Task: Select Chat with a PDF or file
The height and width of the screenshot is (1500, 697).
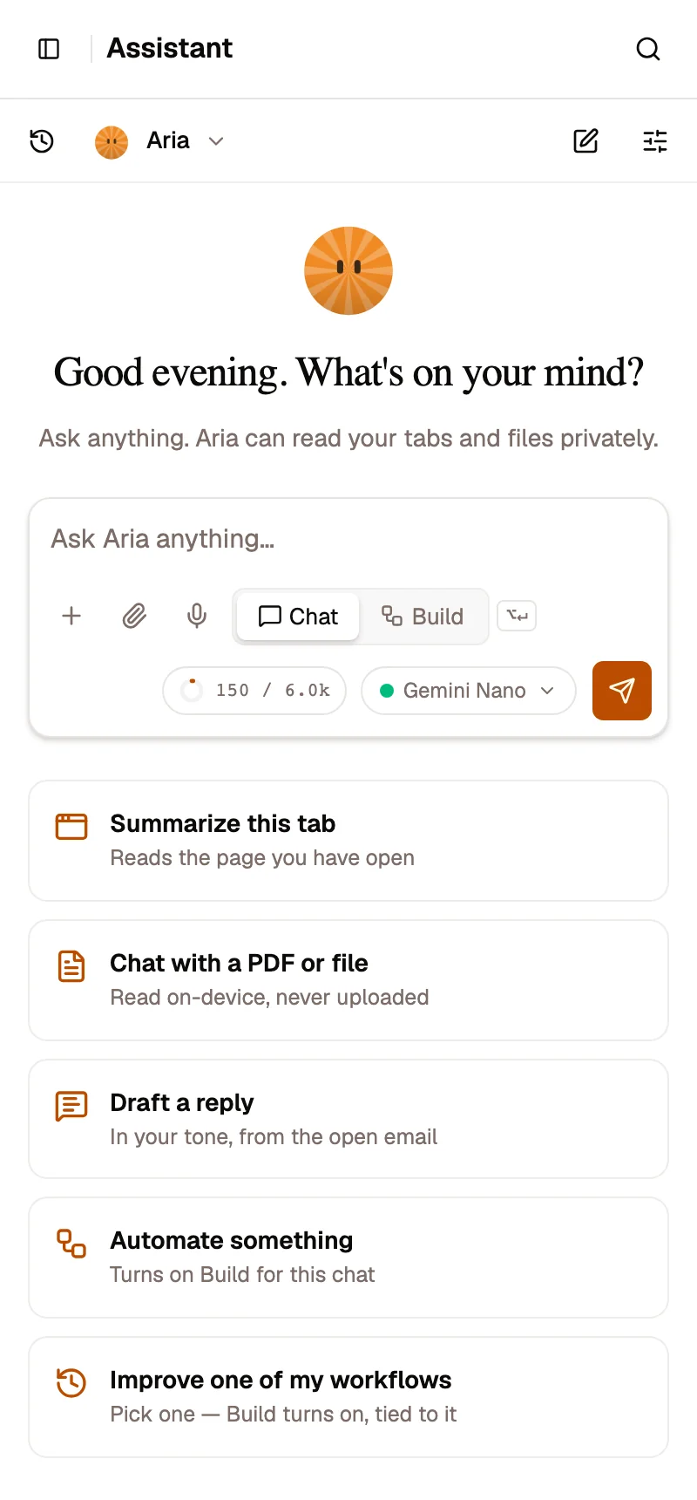Action: click(x=348, y=980)
